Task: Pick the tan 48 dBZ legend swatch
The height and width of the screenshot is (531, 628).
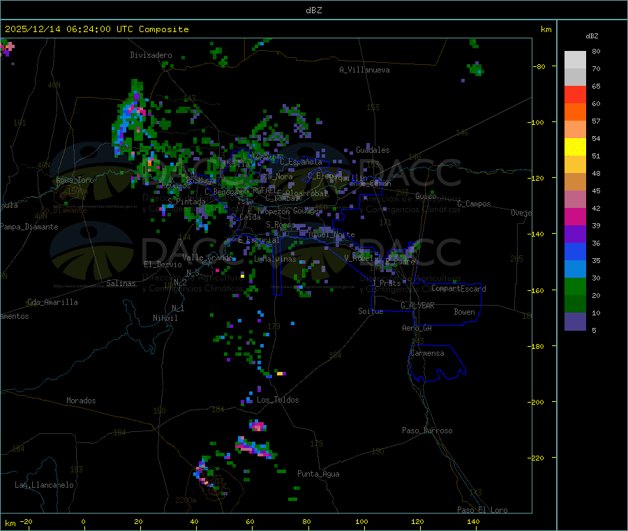Action: click(575, 182)
